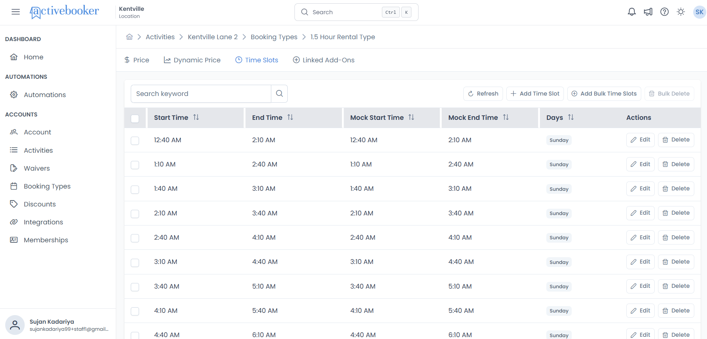Switch to the Linked Add-Ons tab
Image resolution: width=707 pixels, height=339 pixels.
323,60
